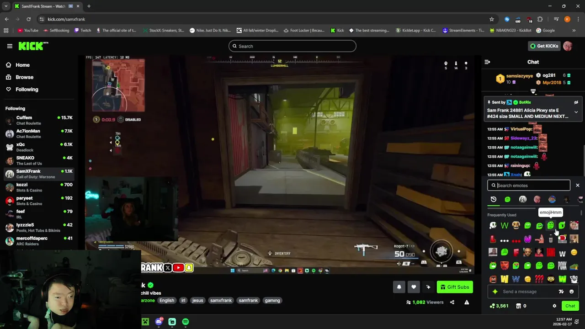The width and height of the screenshot is (585, 329).
Task: Toggle follow heart button
Action: [414, 287]
